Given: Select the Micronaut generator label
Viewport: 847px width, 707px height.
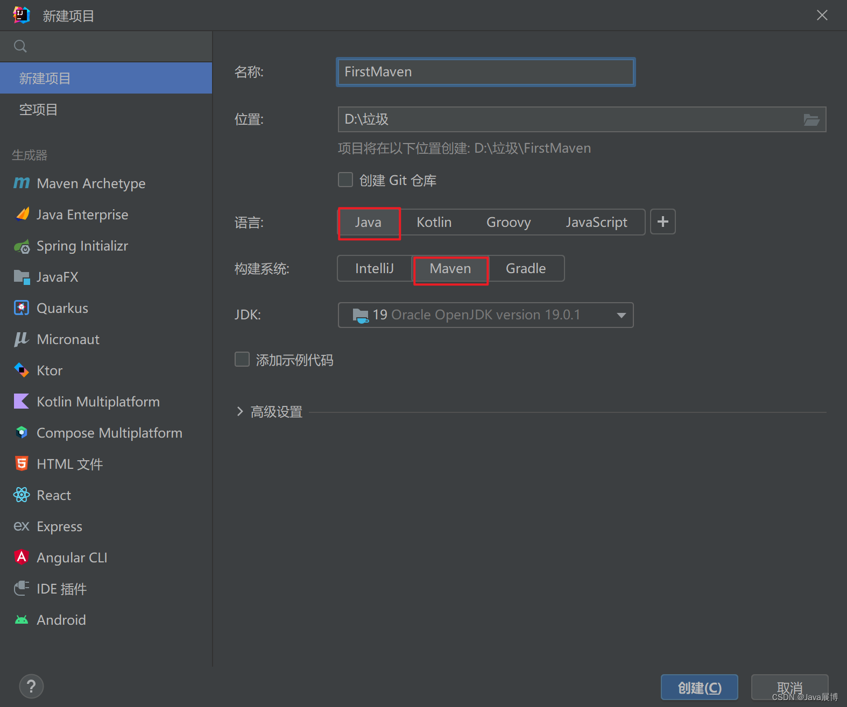Looking at the screenshot, I should (68, 339).
